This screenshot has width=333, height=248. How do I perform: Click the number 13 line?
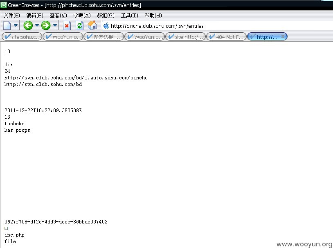7,117
